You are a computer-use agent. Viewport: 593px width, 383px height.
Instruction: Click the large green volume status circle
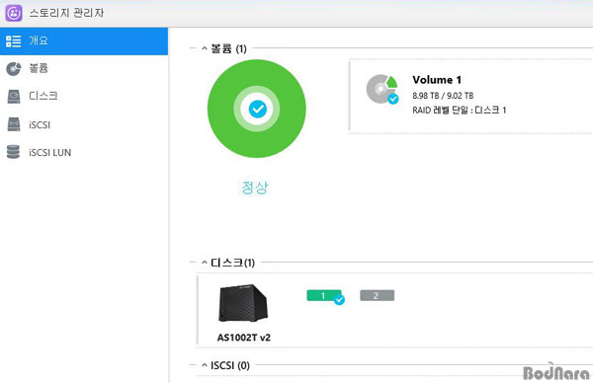(257, 109)
